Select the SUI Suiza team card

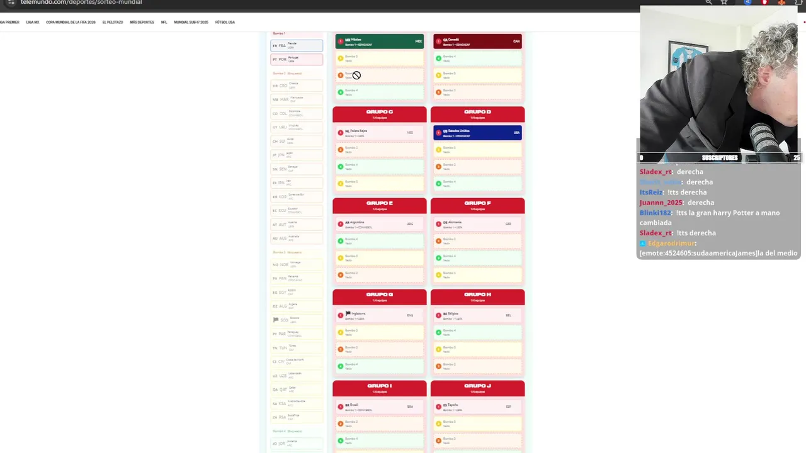[297, 141]
